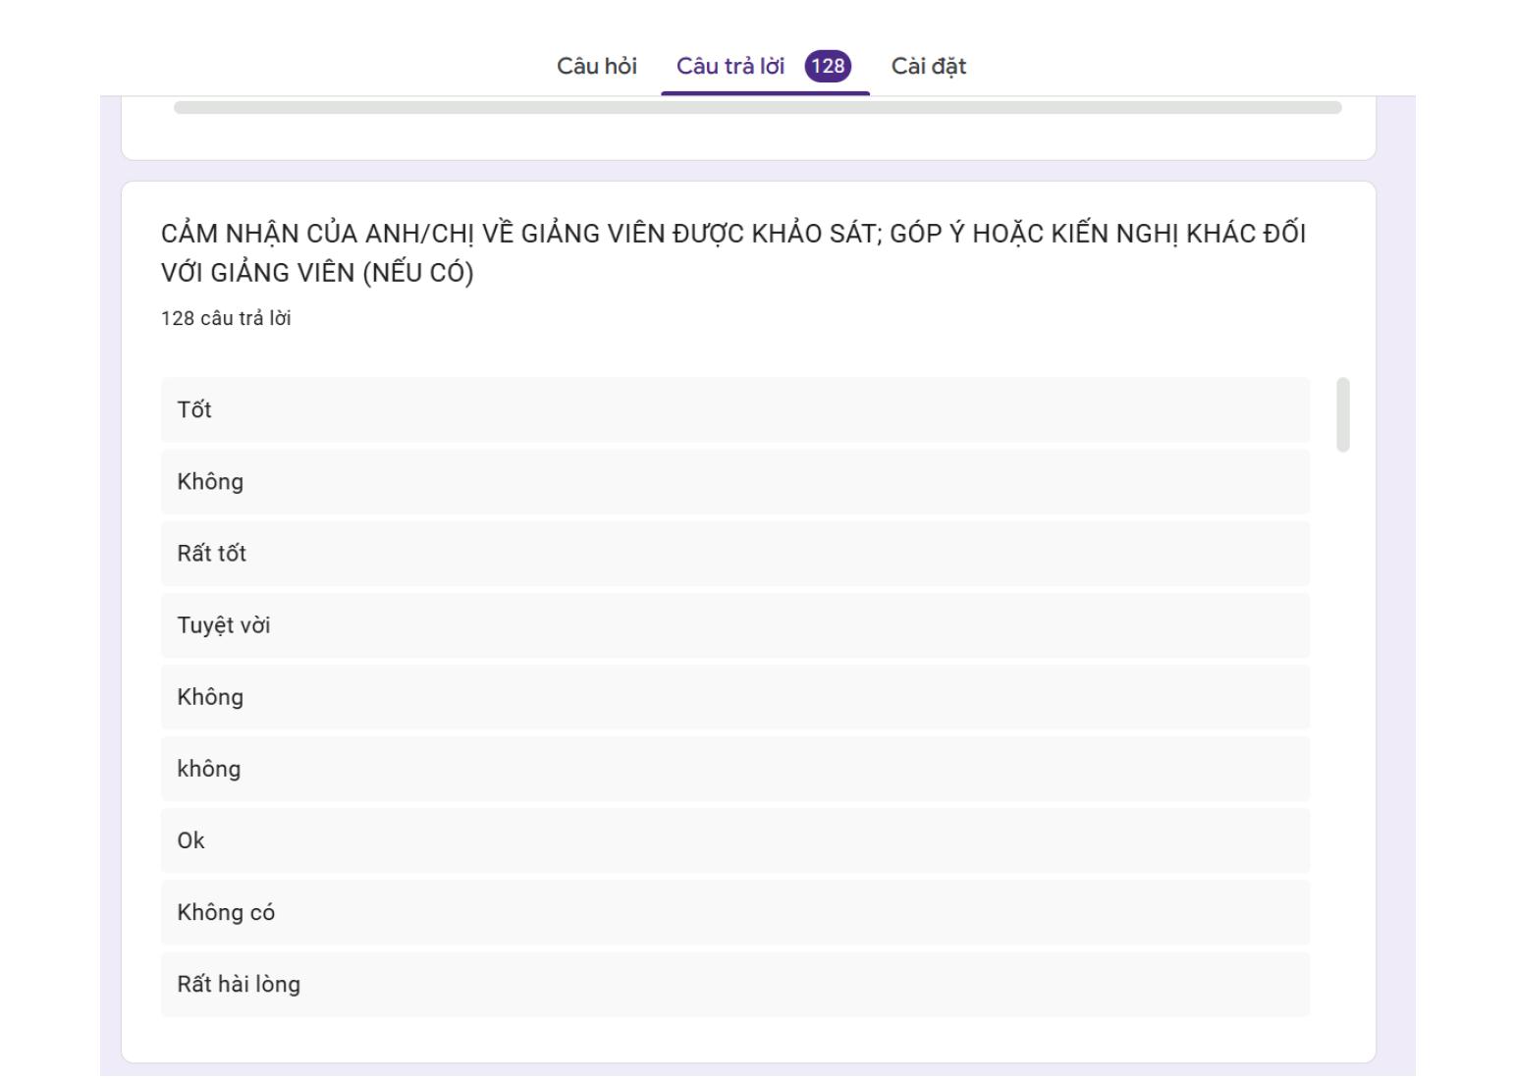Click the 'Rất tốt' response

point(734,553)
